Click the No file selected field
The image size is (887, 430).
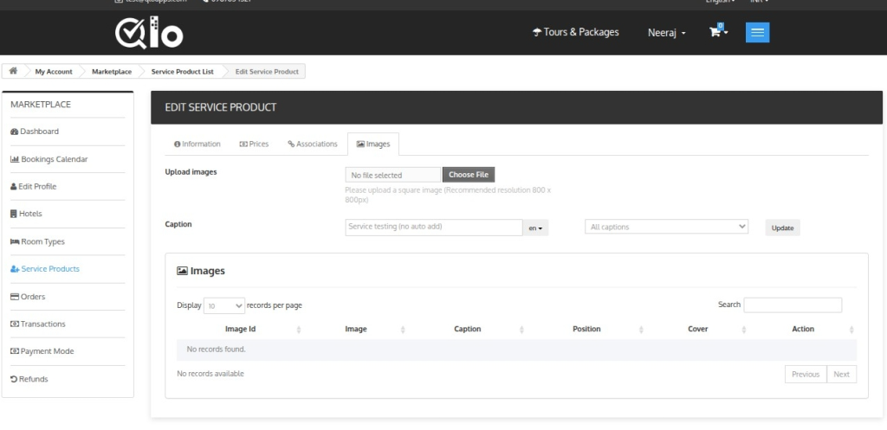pos(393,175)
